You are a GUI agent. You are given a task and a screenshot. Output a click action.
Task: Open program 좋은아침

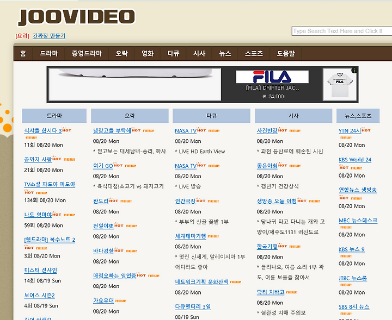tap(267, 166)
